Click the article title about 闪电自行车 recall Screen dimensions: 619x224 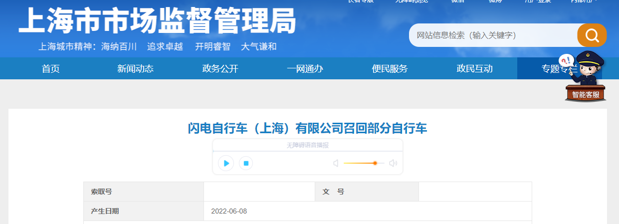pyautogui.click(x=308, y=128)
